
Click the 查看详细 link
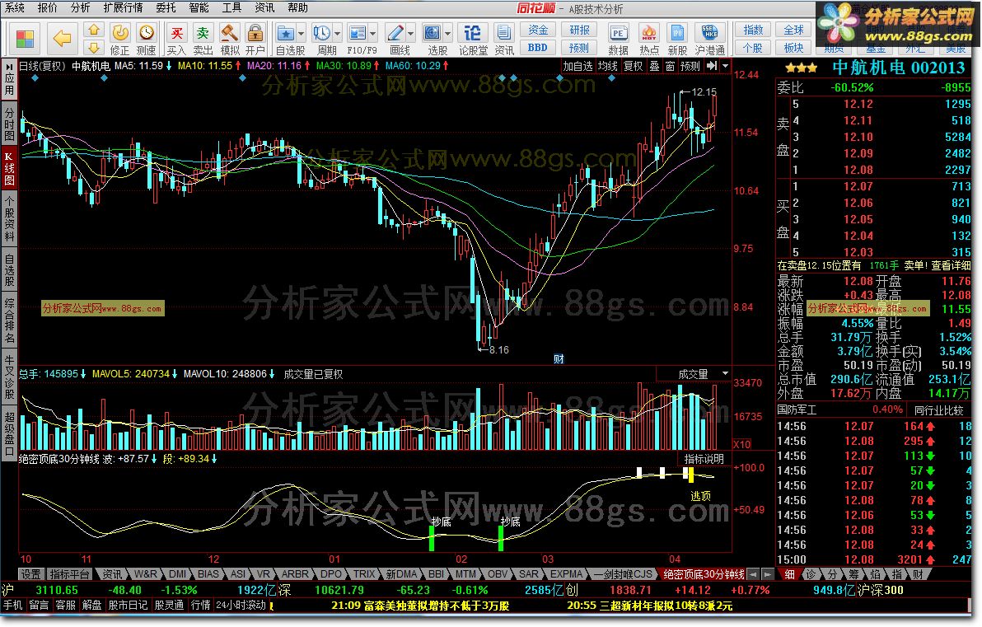[951, 265]
